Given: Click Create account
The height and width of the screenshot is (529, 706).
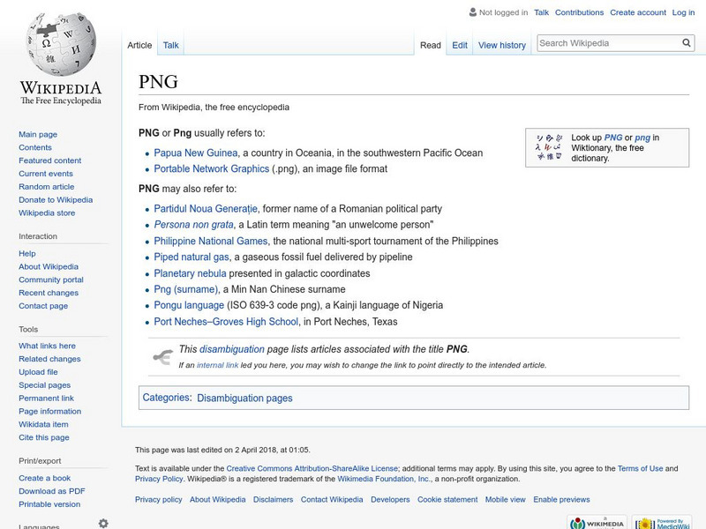Looking at the screenshot, I should 638,12.
